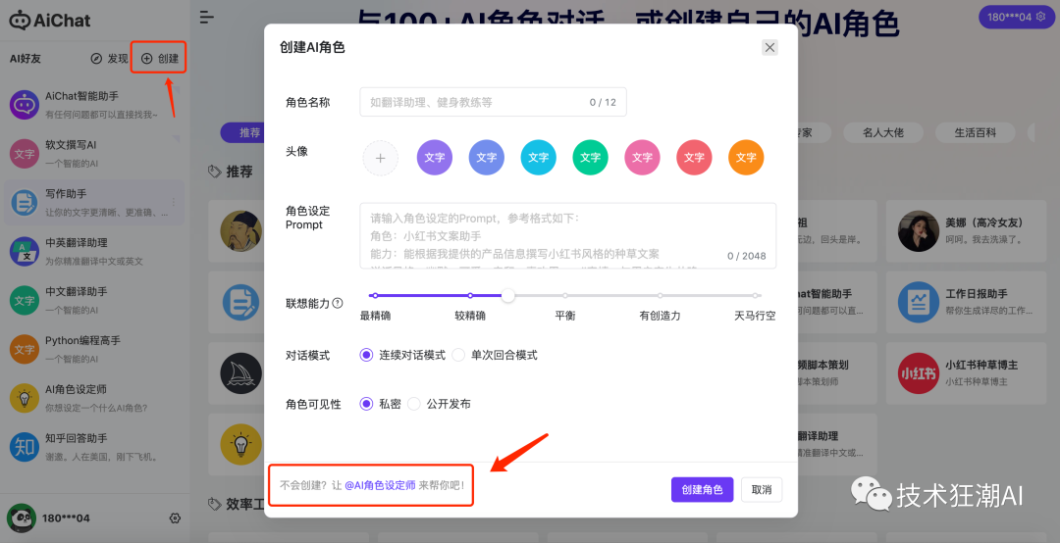Image resolution: width=1060 pixels, height=543 pixels.
Task: Switch to 名人大佬 category tab
Action: 883,132
